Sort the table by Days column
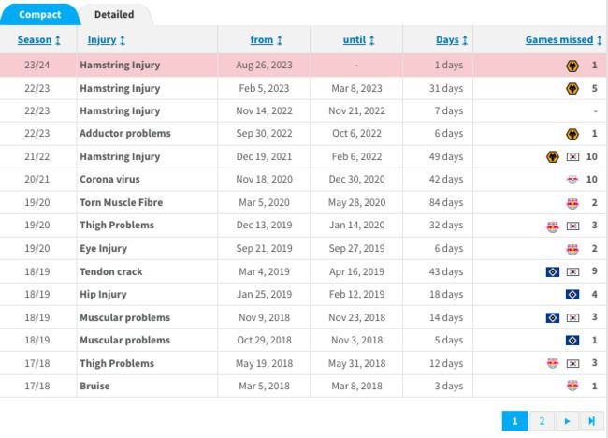608x438 pixels. coord(453,40)
